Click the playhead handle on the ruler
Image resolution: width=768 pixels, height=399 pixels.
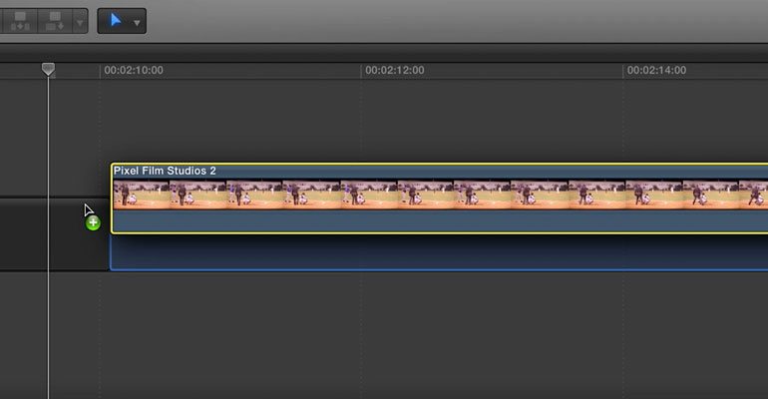(x=48, y=70)
